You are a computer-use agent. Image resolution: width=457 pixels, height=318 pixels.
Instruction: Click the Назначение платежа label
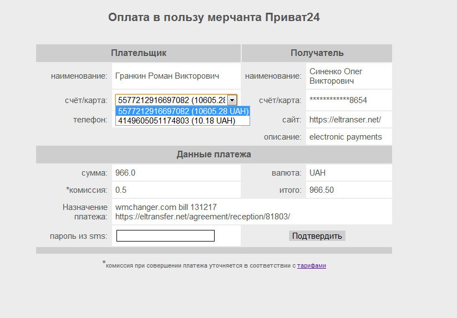pos(85,212)
